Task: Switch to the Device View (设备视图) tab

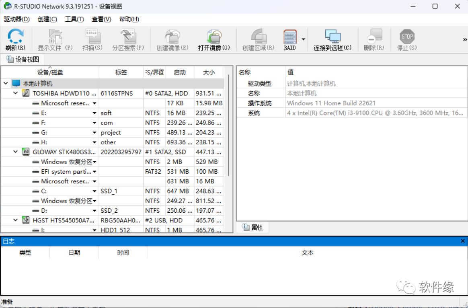Action: coord(23,60)
